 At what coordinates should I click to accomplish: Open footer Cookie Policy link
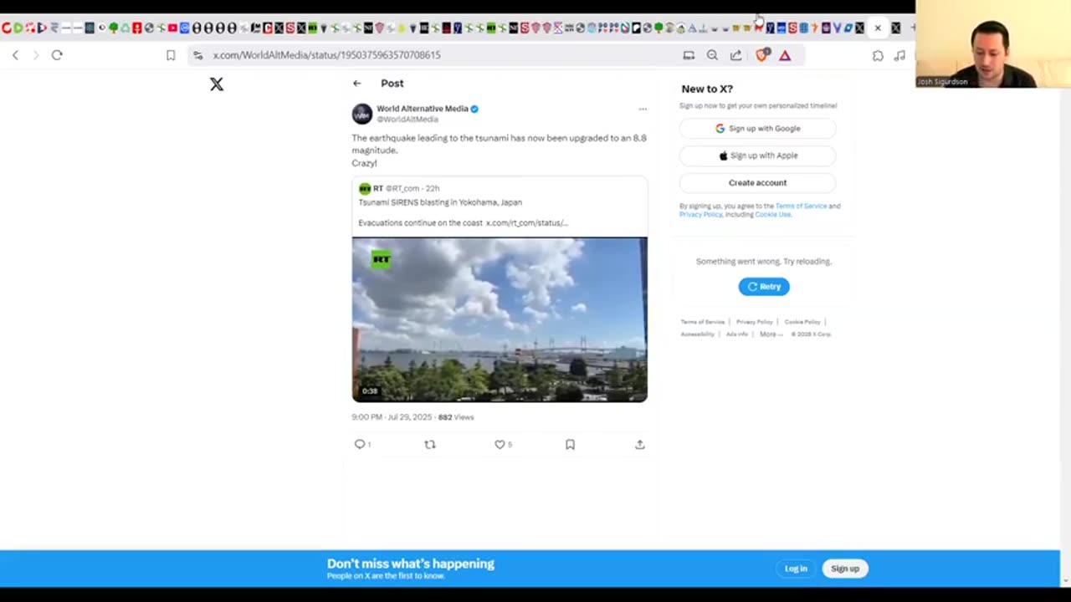(x=802, y=322)
